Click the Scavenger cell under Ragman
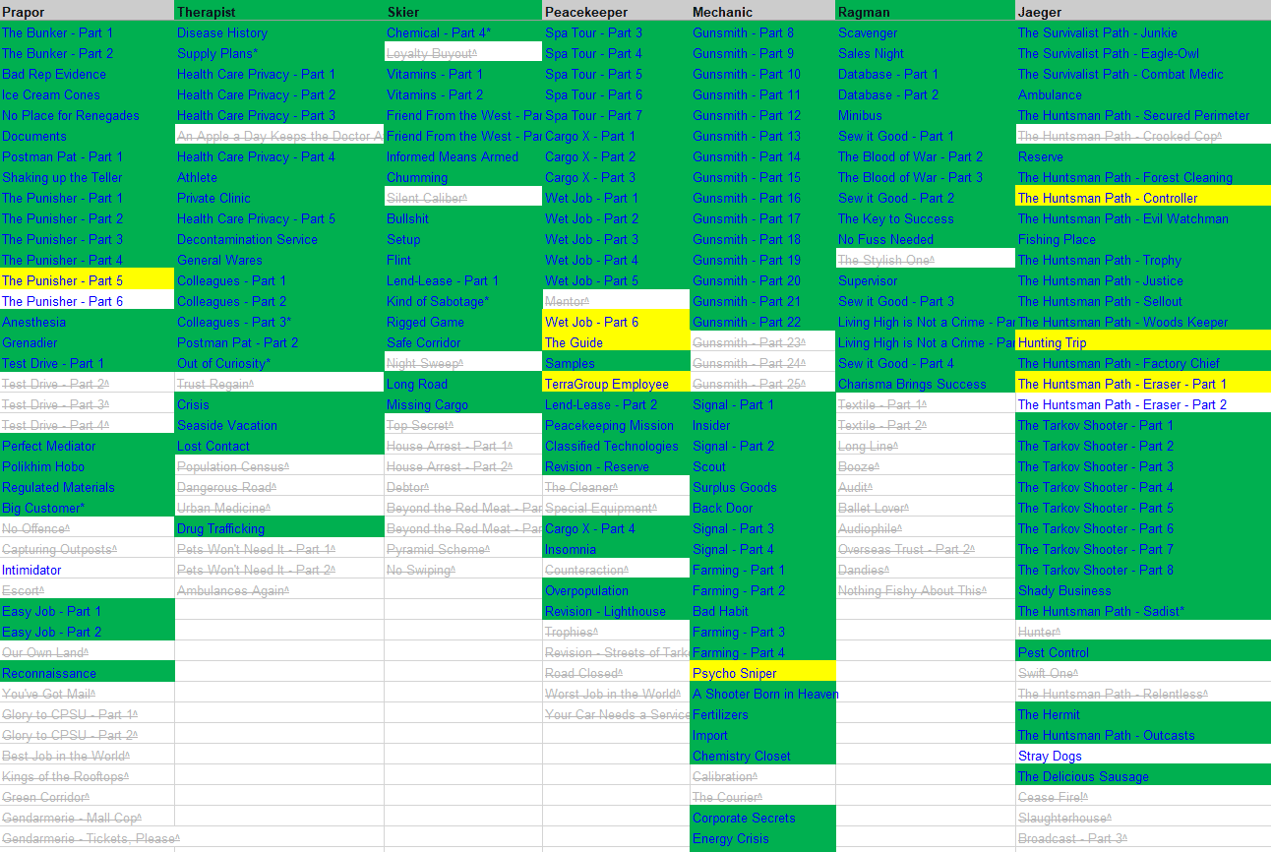The image size is (1271, 852). point(926,32)
